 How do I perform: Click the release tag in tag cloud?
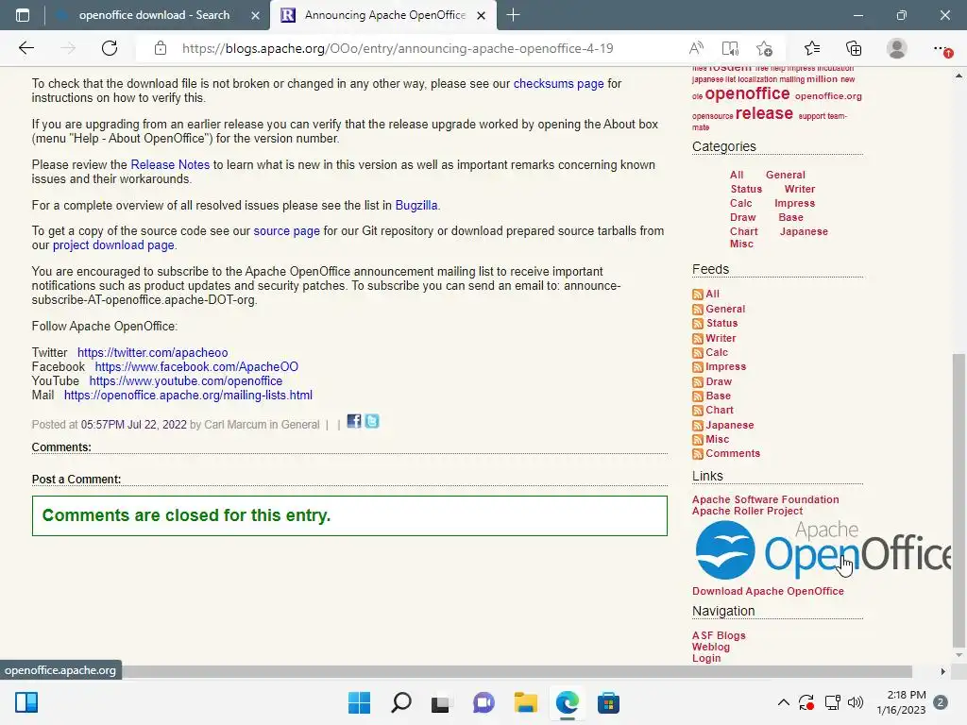(x=763, y=113)
